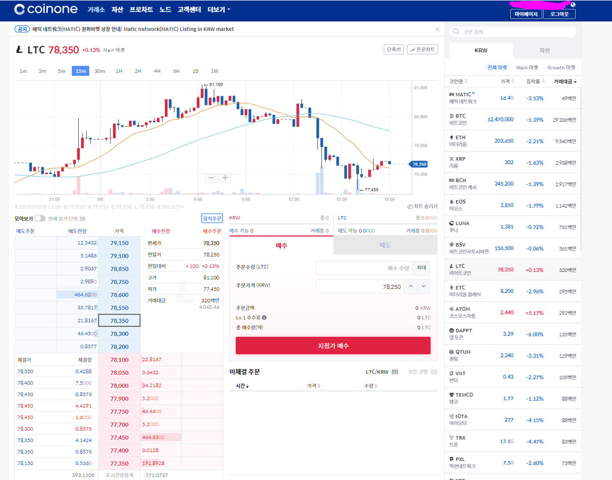Sort open orders by 가격 column
Image resolution: width=612 pixels, height=480 pixels.
314,386
